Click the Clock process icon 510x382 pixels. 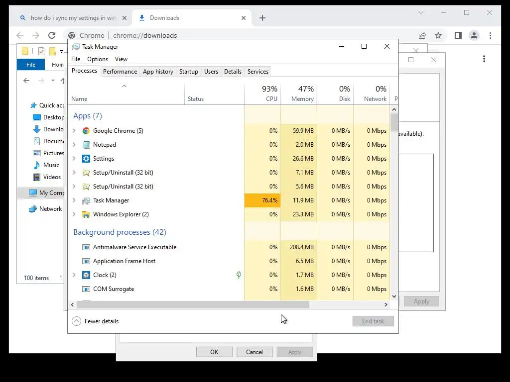86,275
